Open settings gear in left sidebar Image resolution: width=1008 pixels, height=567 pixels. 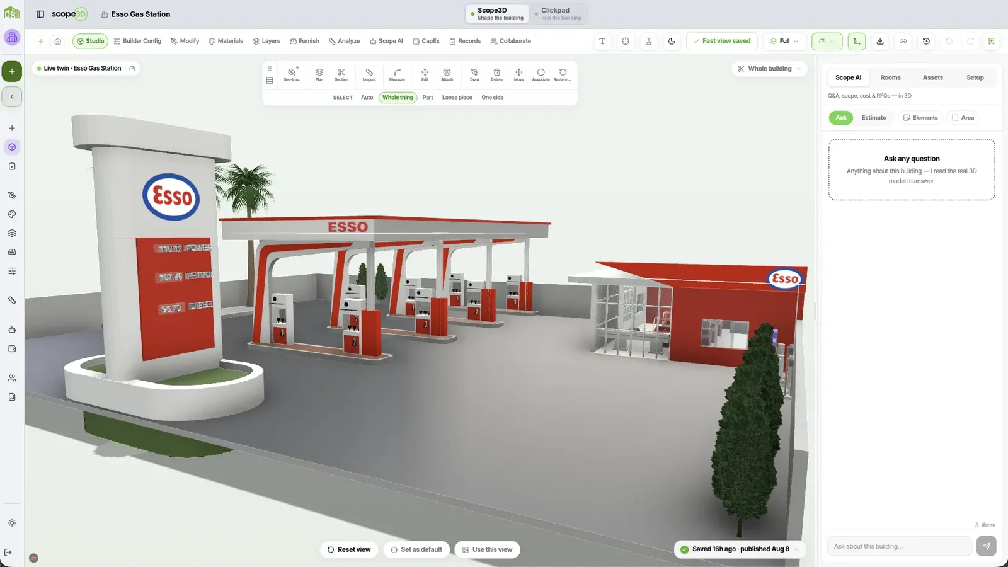point(12,523)
